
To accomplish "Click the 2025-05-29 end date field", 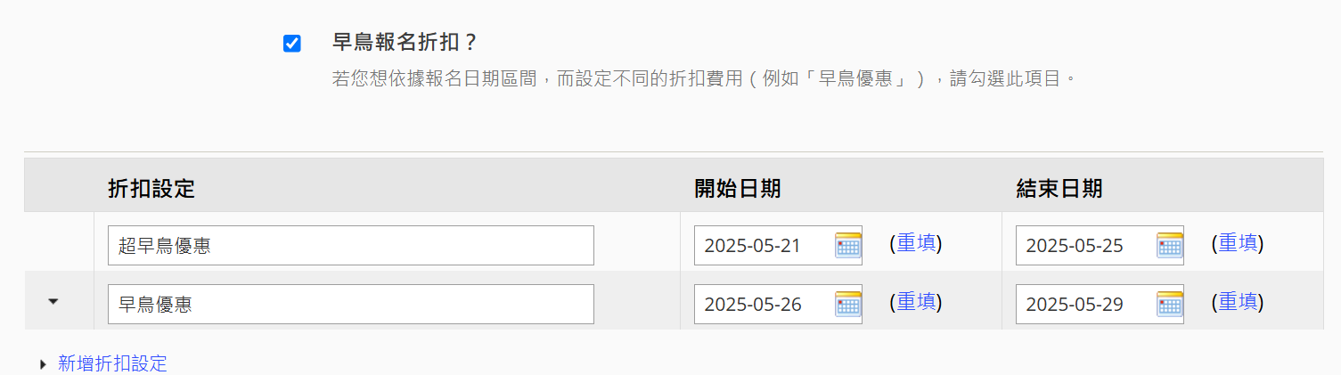I will (1086, 305).
